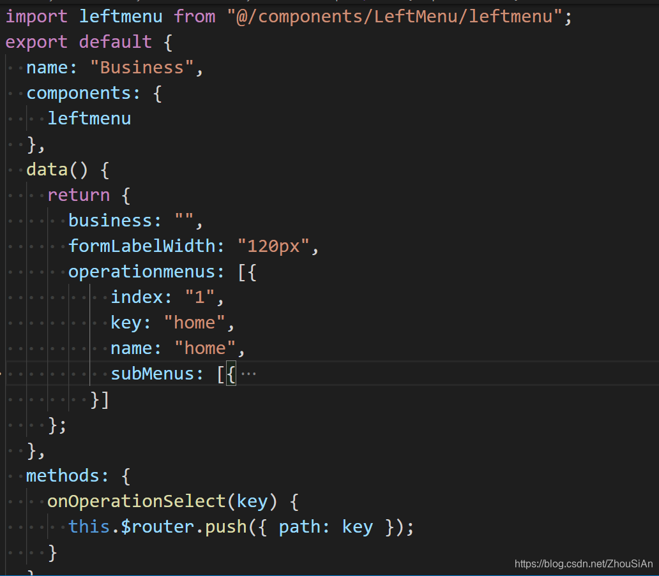Click the path: key argument
Screen dimensions: 659x576
point(326,527)
